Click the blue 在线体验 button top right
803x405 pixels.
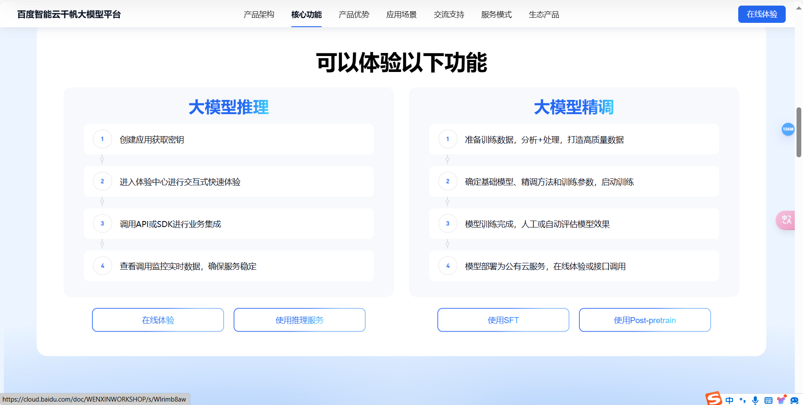(762, 14)
